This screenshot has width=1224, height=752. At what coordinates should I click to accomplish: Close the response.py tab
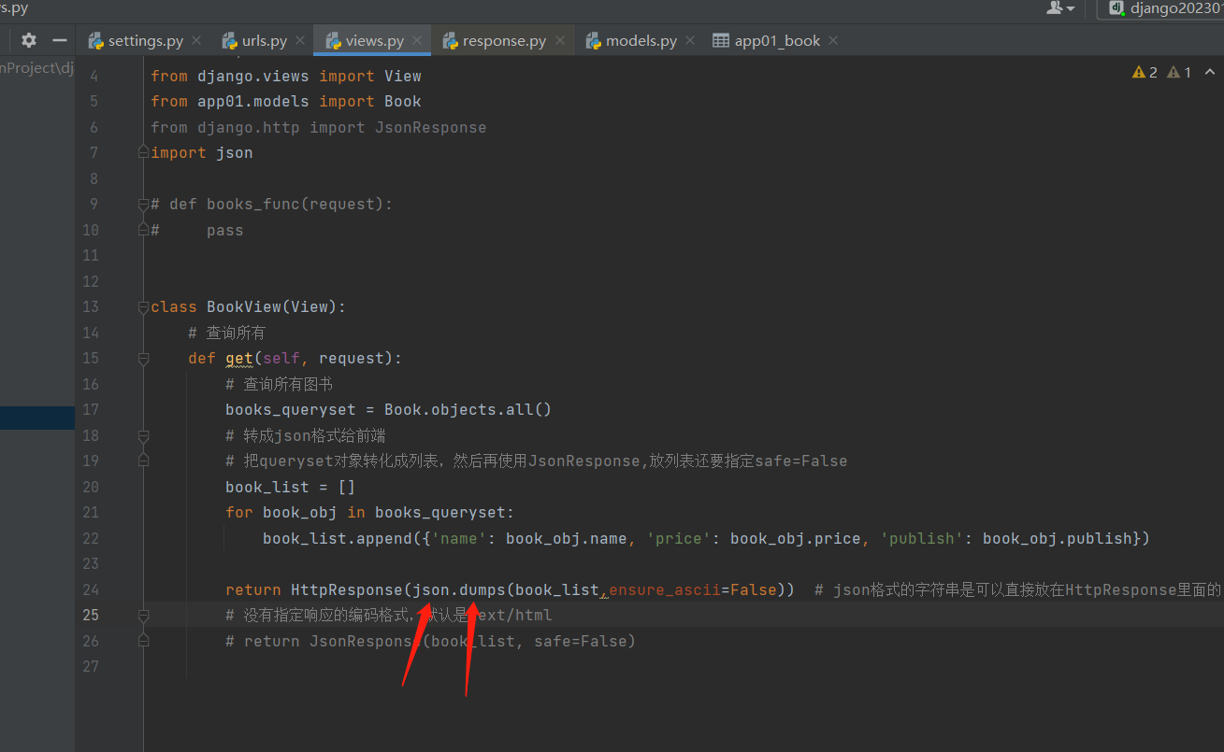click(x=559, y=40)
